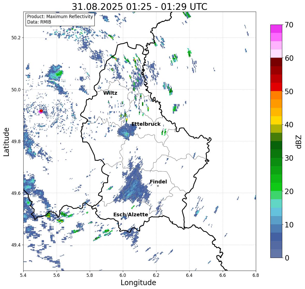
Task: Click the dBZ colorbar label
Action: coord(299,142)
